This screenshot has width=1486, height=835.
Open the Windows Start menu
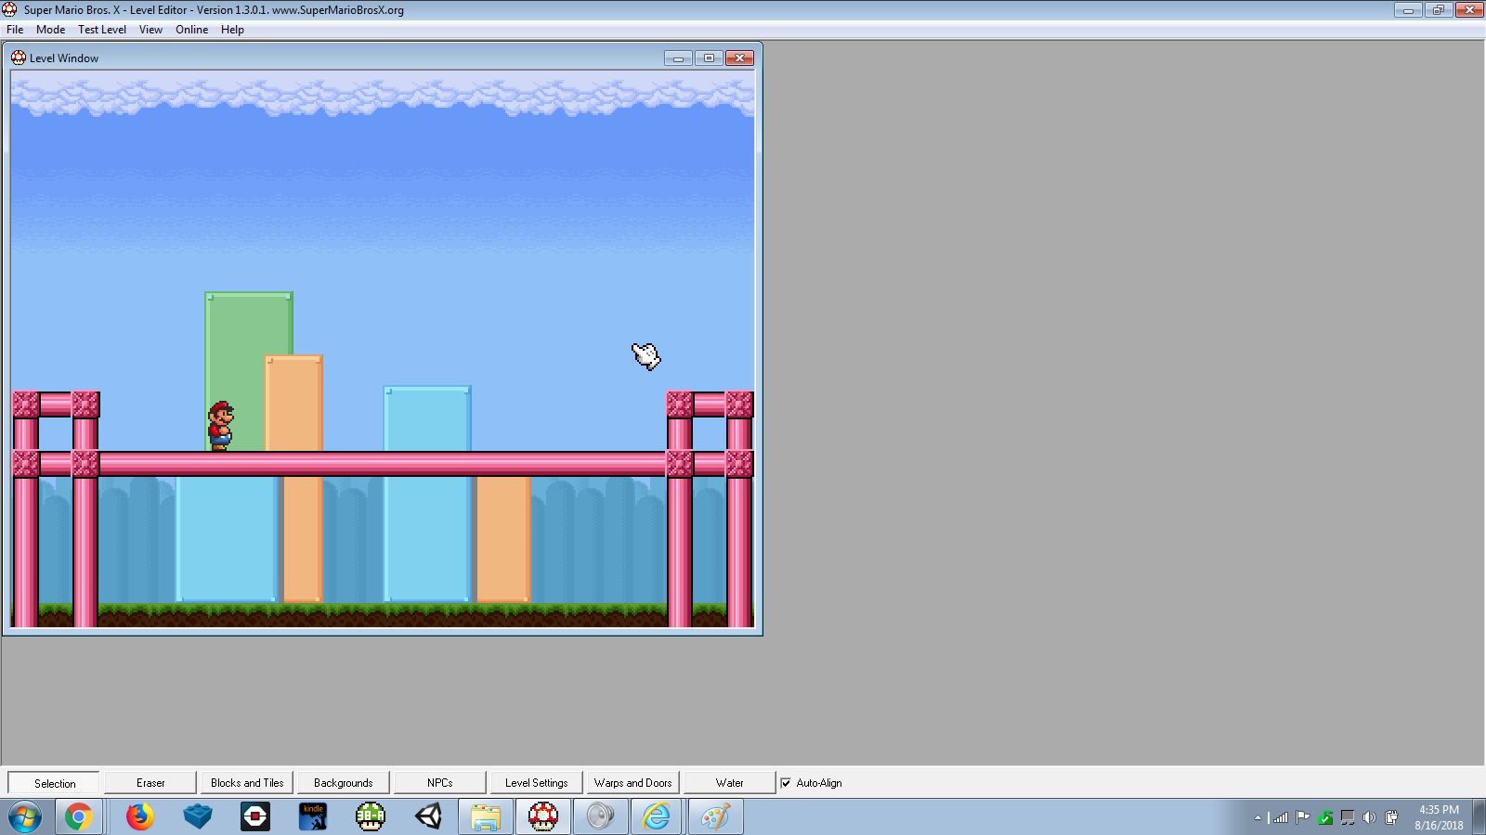pos(25,817)
